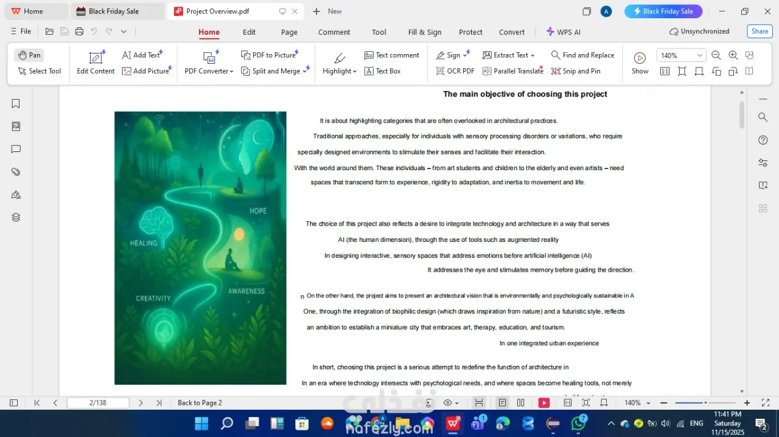
Task: Expand the Extract Text dropdown
Action: coord(533,55)
